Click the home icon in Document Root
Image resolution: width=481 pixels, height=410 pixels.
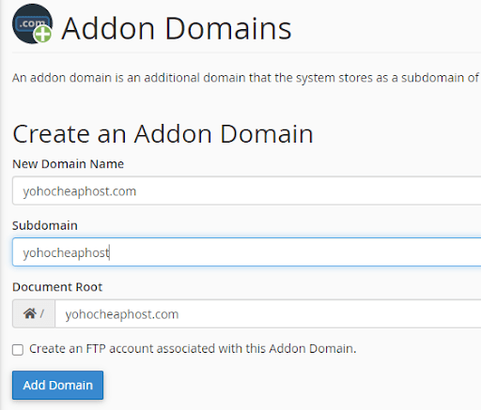(30, 313)
